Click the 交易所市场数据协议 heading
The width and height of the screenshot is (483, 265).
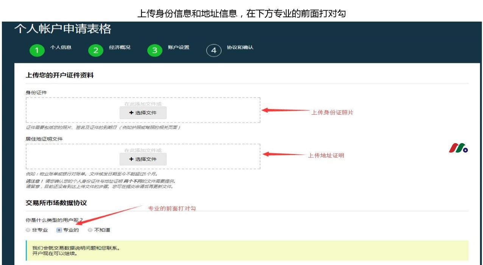pos(56,203)
